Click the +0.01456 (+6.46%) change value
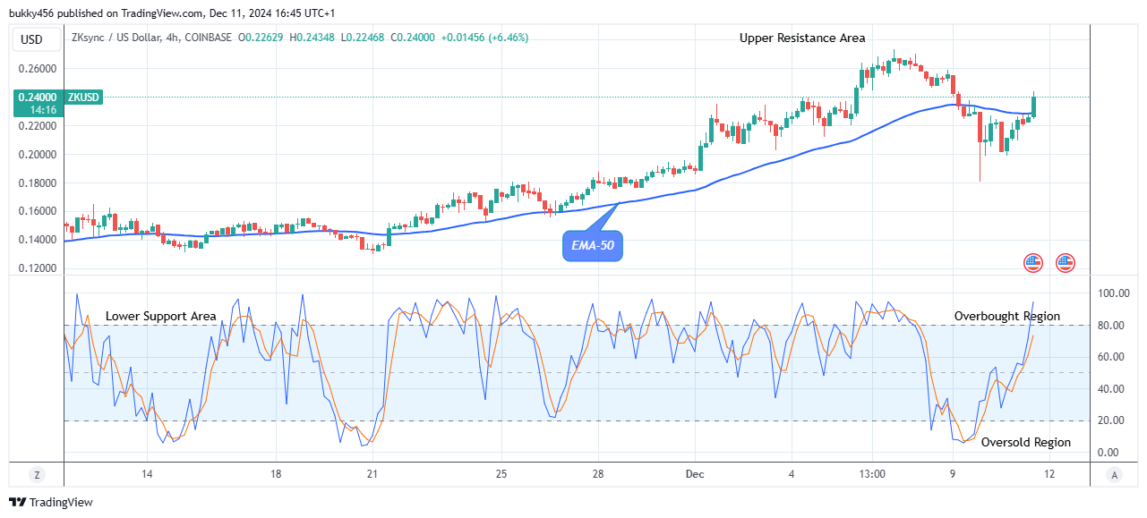This screenshot has width=1147, height=518. click(486, 38)
